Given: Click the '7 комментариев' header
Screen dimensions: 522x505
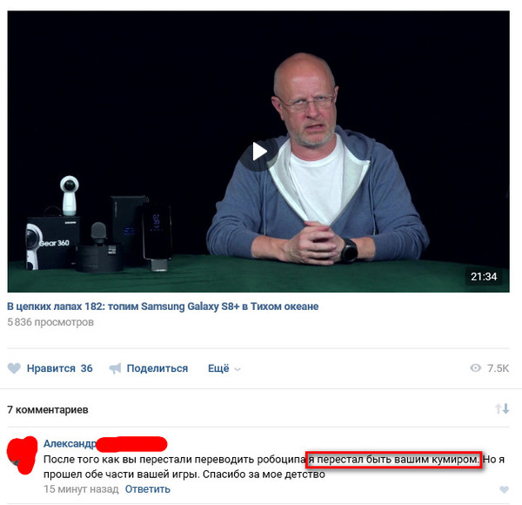Looking at the screenshot, I should pos(48,410).
